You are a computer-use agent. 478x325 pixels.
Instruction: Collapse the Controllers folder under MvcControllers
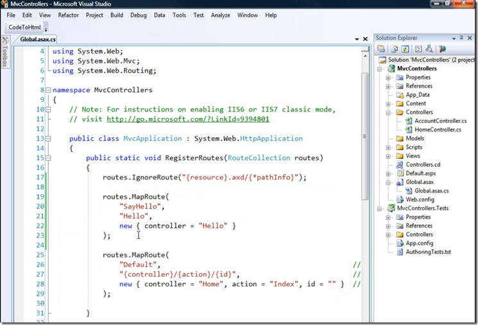tap(388, 113)
